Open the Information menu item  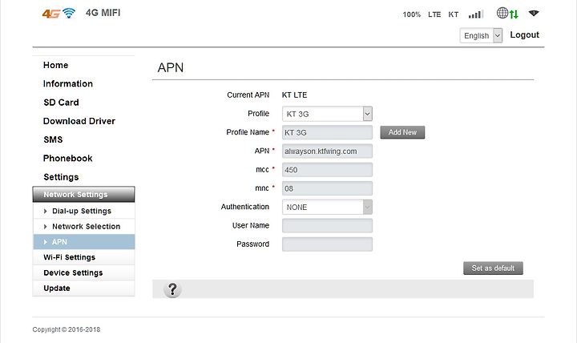[67, 84]
